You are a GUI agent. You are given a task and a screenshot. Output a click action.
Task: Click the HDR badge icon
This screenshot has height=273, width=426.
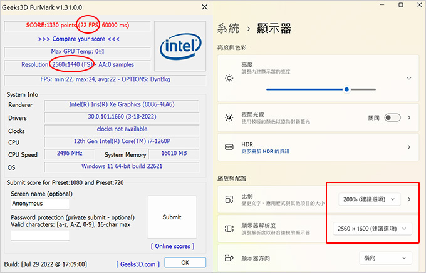[229, 147]
